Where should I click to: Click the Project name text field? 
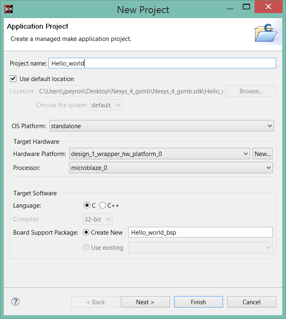click(x=162, y=63)
